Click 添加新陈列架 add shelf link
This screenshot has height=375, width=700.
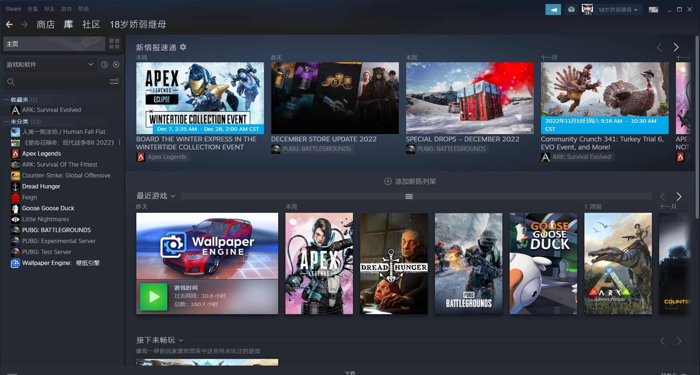tap(416, 181)
